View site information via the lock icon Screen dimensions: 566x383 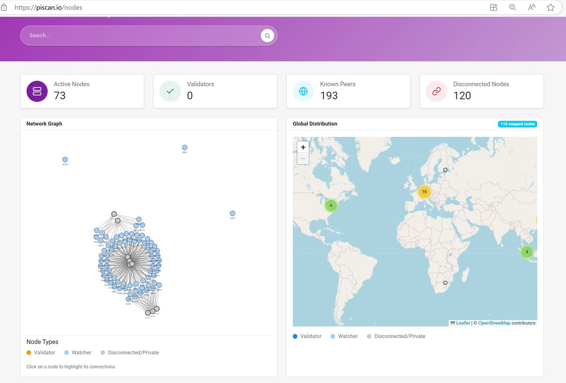coord(4,8)
